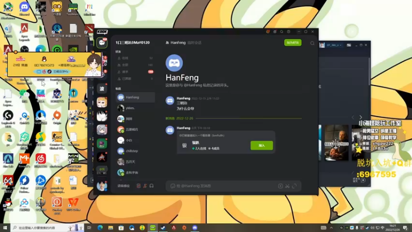Open YY语音 desktop shortcut
The width and height of the screenshot is (412, 232).
coord(57,9)
